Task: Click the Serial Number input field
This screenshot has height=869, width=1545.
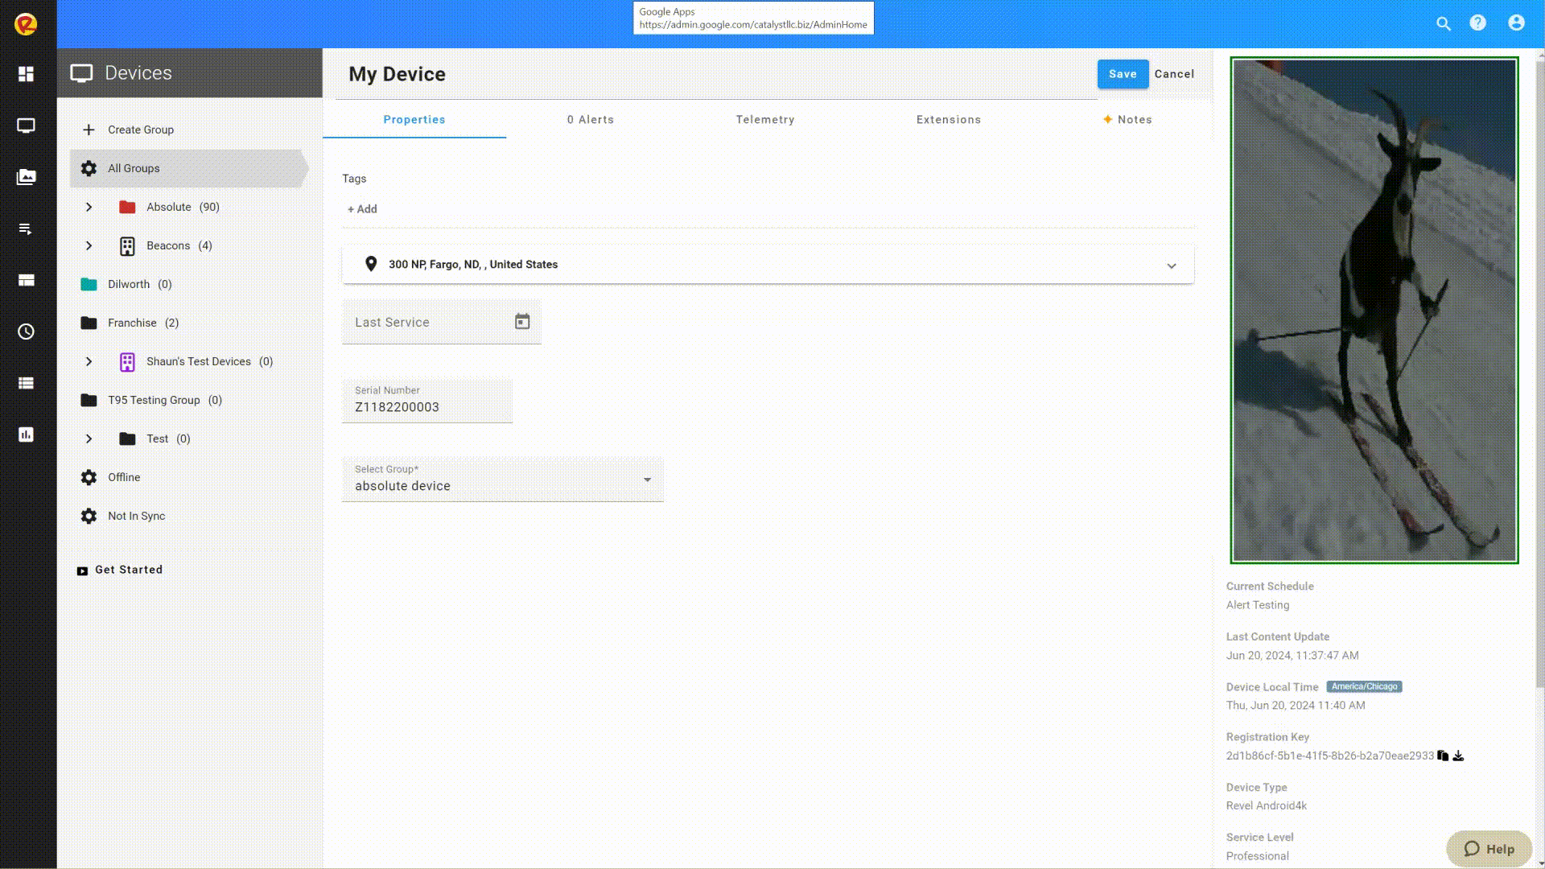Action: [427, 401]
